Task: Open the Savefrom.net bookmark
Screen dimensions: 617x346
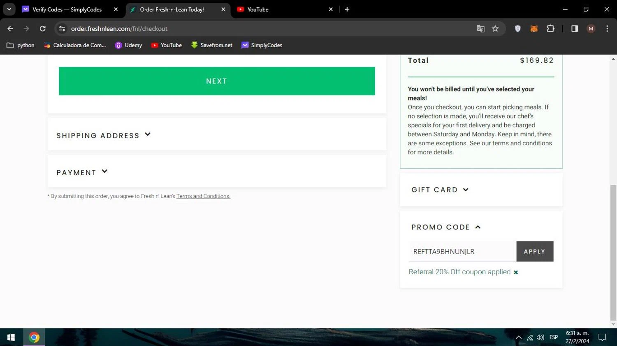Action: (x=212, y=45)
